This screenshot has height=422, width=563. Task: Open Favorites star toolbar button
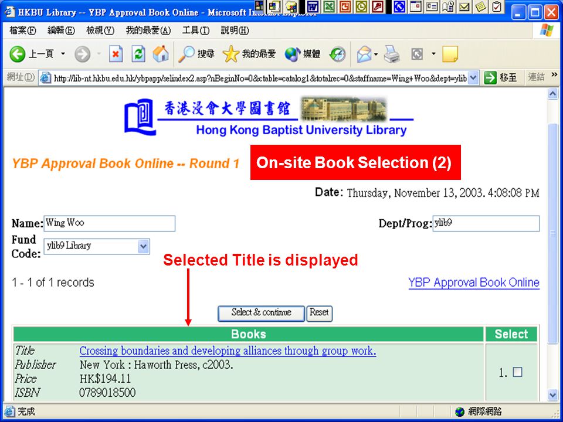(x=249, y=54)
